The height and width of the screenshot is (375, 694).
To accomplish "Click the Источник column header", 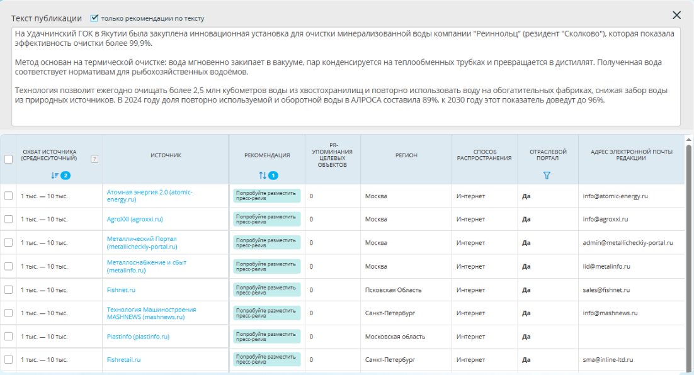I will (166, 155).
